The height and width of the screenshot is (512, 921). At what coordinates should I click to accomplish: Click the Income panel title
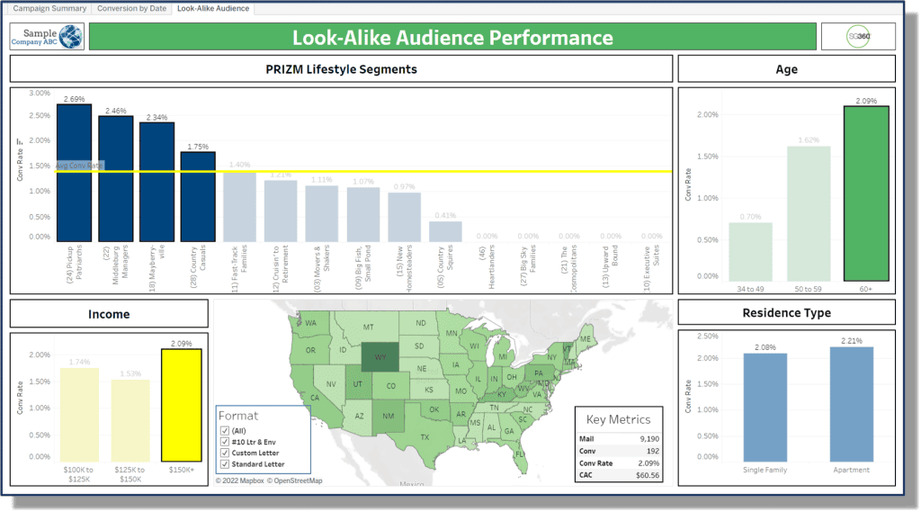coord(109,315)
